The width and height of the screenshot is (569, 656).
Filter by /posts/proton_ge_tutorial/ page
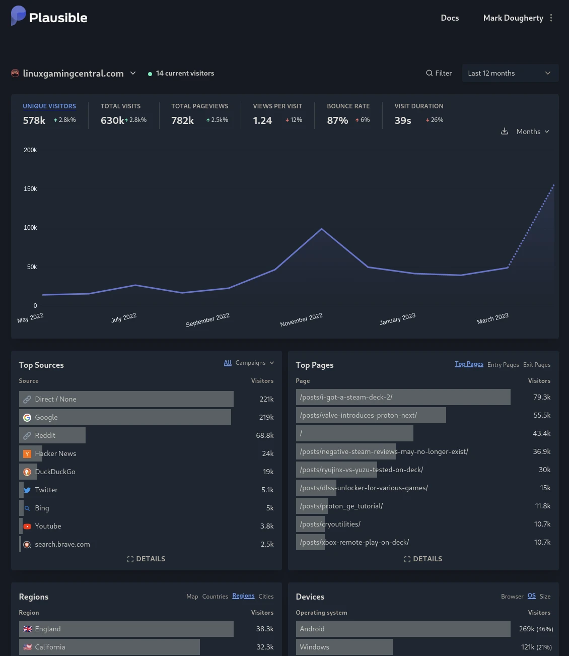pyautogui.click(x=341, y=506)
